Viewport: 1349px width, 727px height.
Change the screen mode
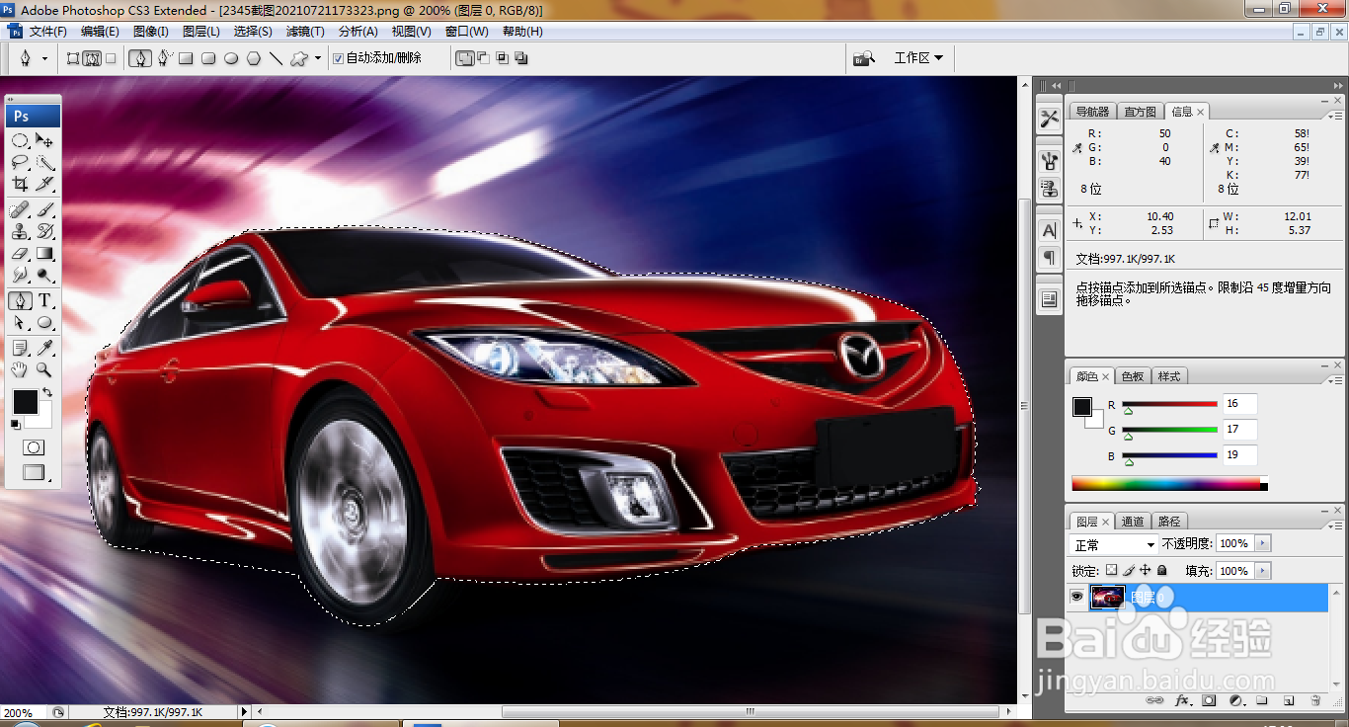pyautogui.click(x=34, y=473)
